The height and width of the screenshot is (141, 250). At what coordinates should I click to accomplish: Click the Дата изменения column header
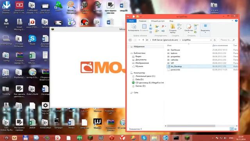(x=220, y=45)
